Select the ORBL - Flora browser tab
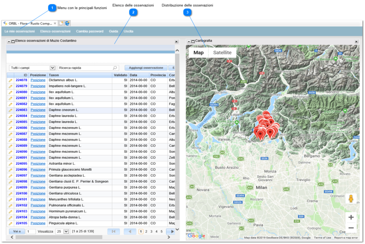The image size is (365, 244). [x=30, y=24]
